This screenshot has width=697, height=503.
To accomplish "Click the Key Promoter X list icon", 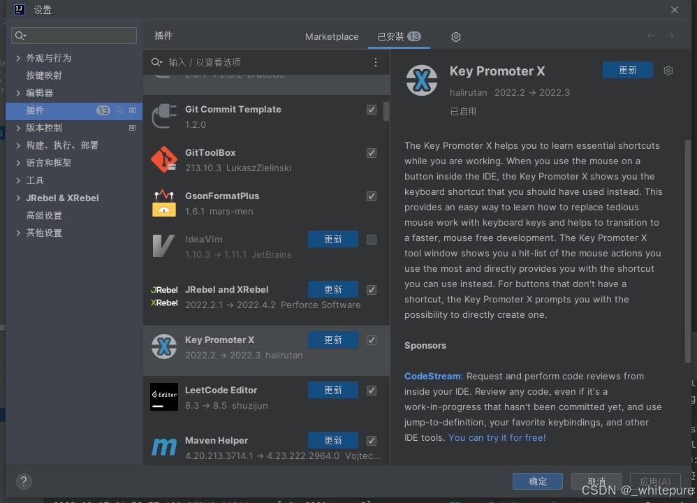I will pyautogui.click(x=164, y=347).
